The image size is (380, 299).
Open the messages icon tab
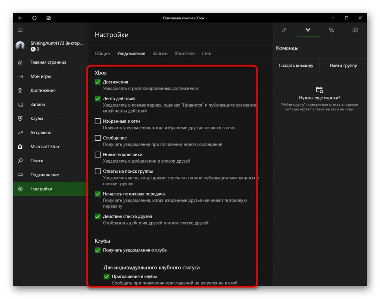tap(331, 30)
